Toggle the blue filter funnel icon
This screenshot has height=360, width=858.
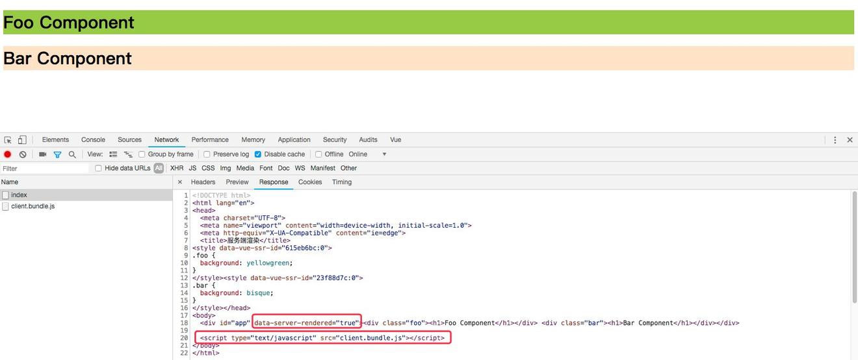tap(57, 154)
